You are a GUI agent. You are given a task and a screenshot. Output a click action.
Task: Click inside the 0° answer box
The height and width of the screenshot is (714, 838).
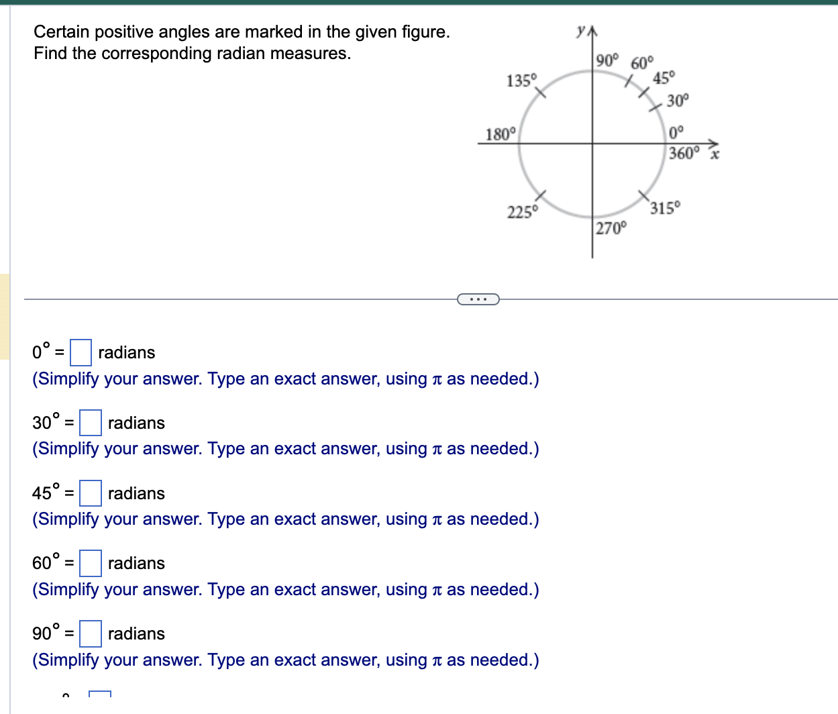click(x=81, y=350)
